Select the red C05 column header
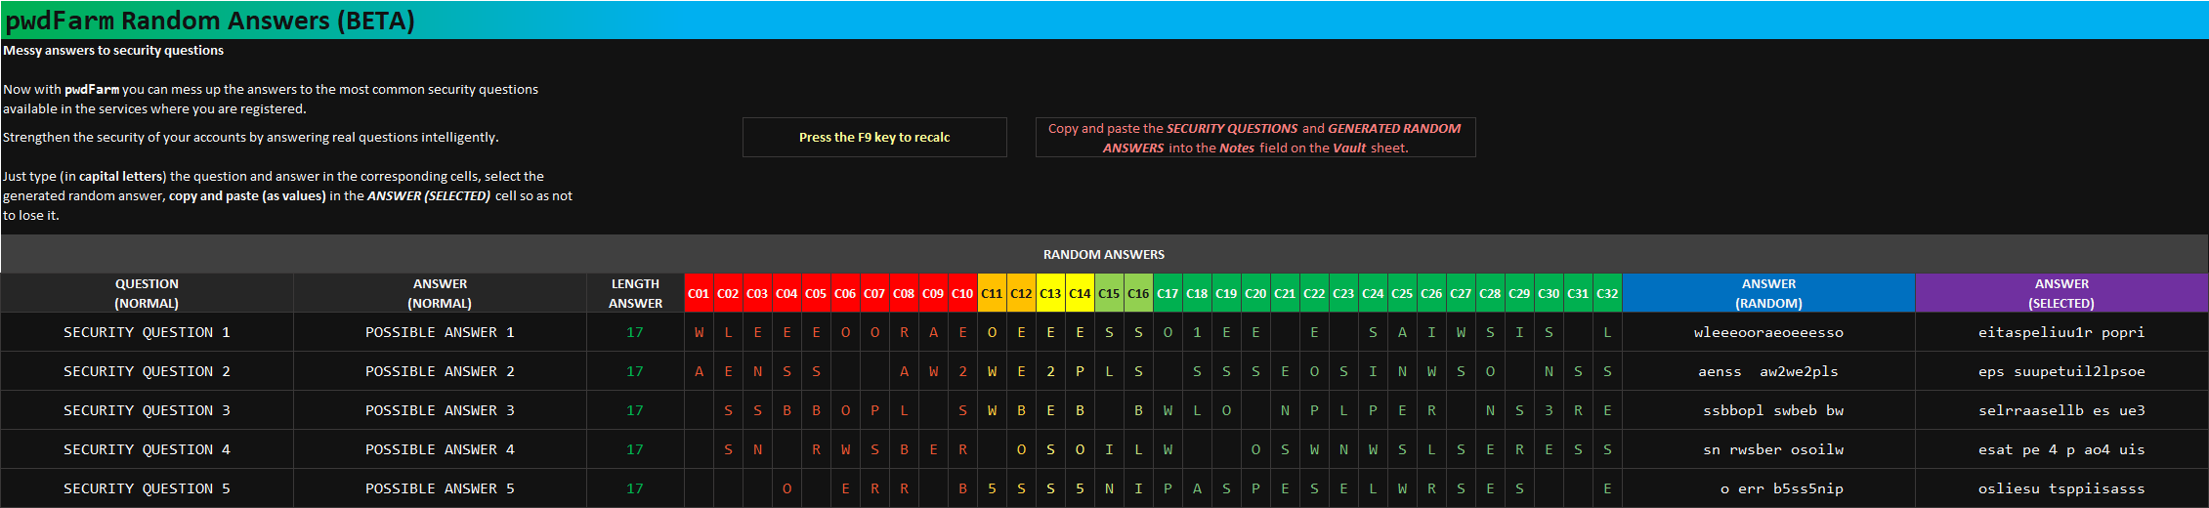 [x=816, y=293]
